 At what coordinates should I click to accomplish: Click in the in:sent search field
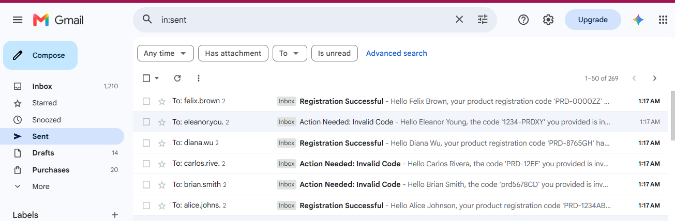coord(305,20)
